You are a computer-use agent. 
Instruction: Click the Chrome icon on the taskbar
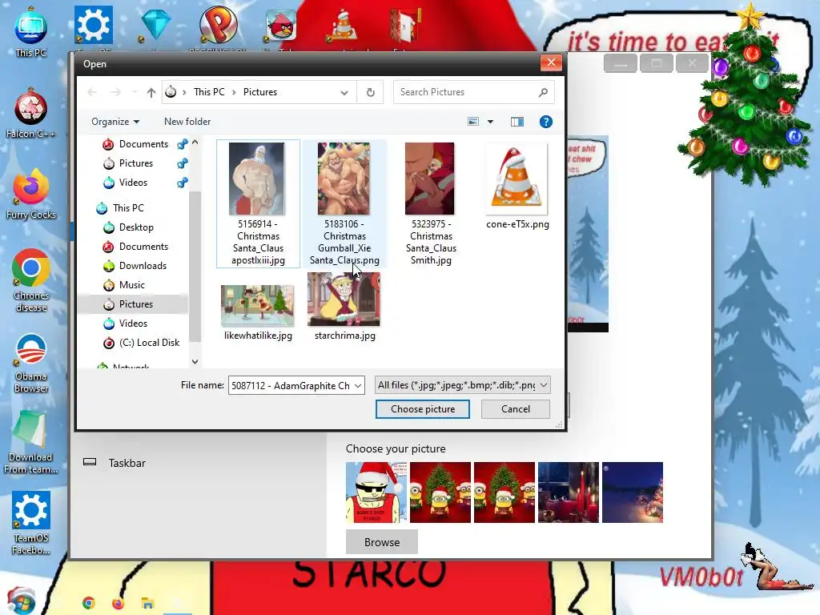(x=88, y=603)
